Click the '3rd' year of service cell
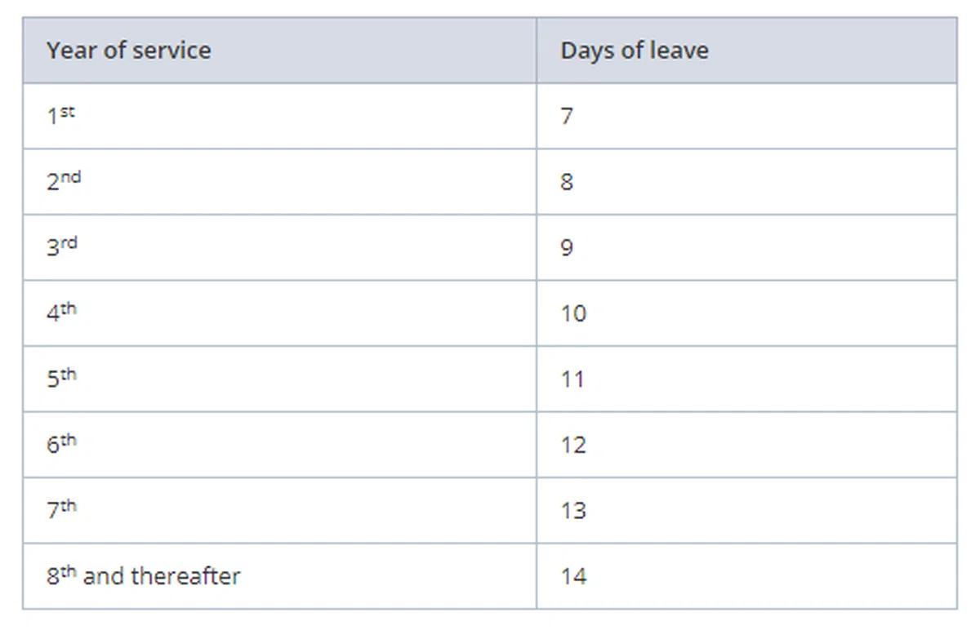This screenshot has width=980, height=630. (x=62, y=247)
